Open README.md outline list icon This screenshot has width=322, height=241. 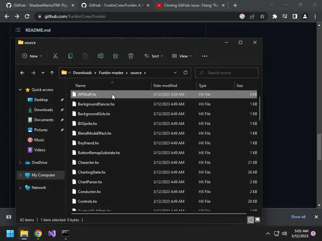(18, 30)
